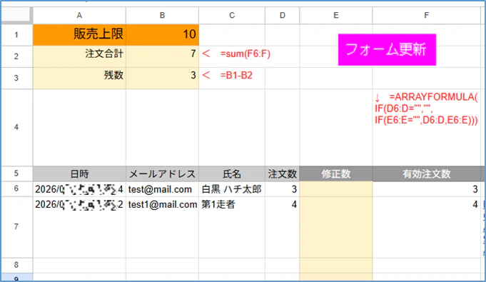Click the =sum(F6:F) note text
The height and width of the screenshot is (282, 486).
pos(245,54)
